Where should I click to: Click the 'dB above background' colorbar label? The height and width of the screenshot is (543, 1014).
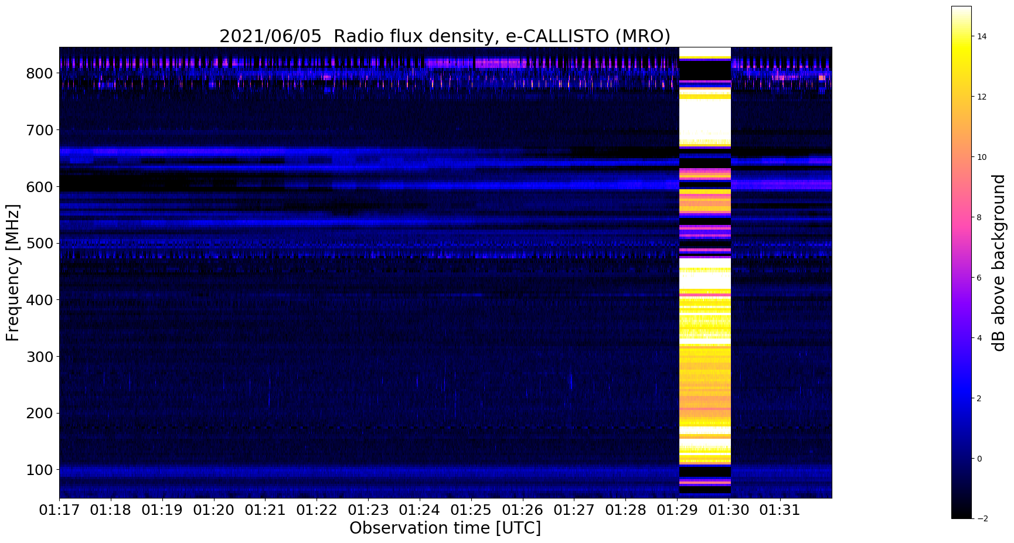point(999,262)
